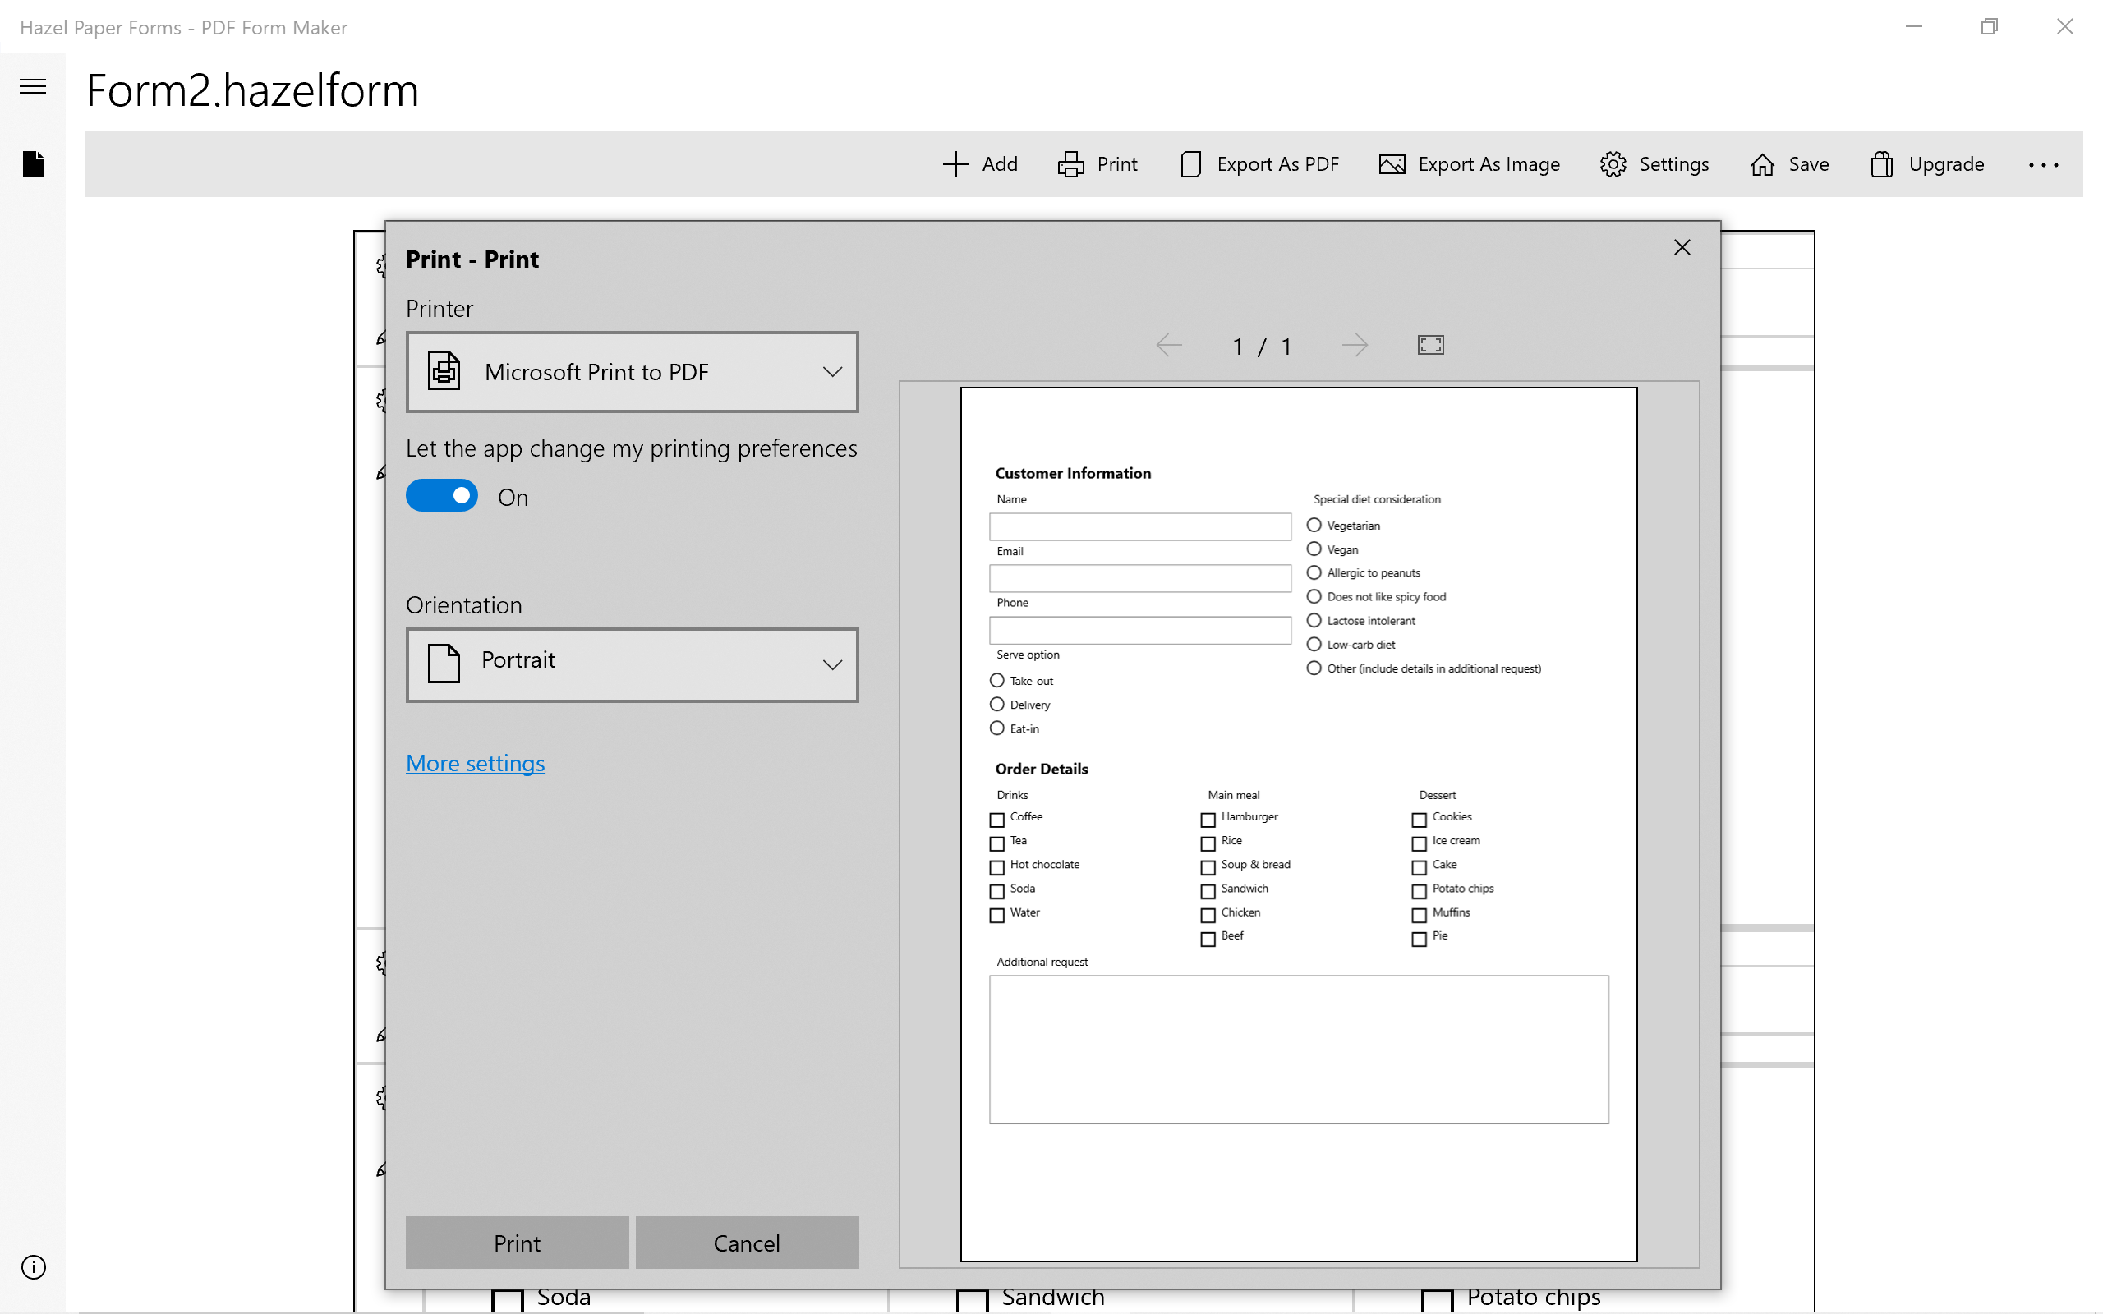
Task: Click Export As Image in the toolbar
Action: click(1469, 163)
